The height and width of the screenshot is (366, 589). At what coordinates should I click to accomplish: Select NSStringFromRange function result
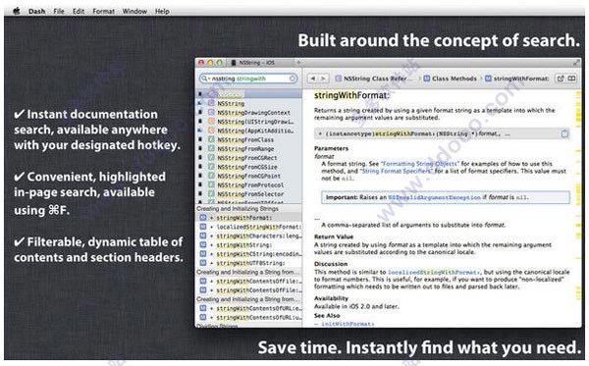[248, 148]
